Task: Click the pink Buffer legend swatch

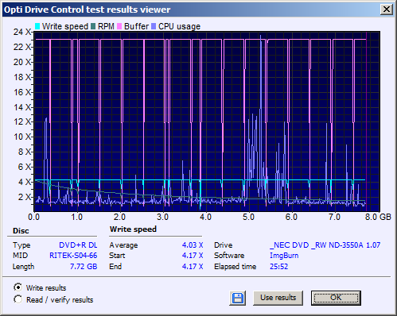Action: point(119,26)
